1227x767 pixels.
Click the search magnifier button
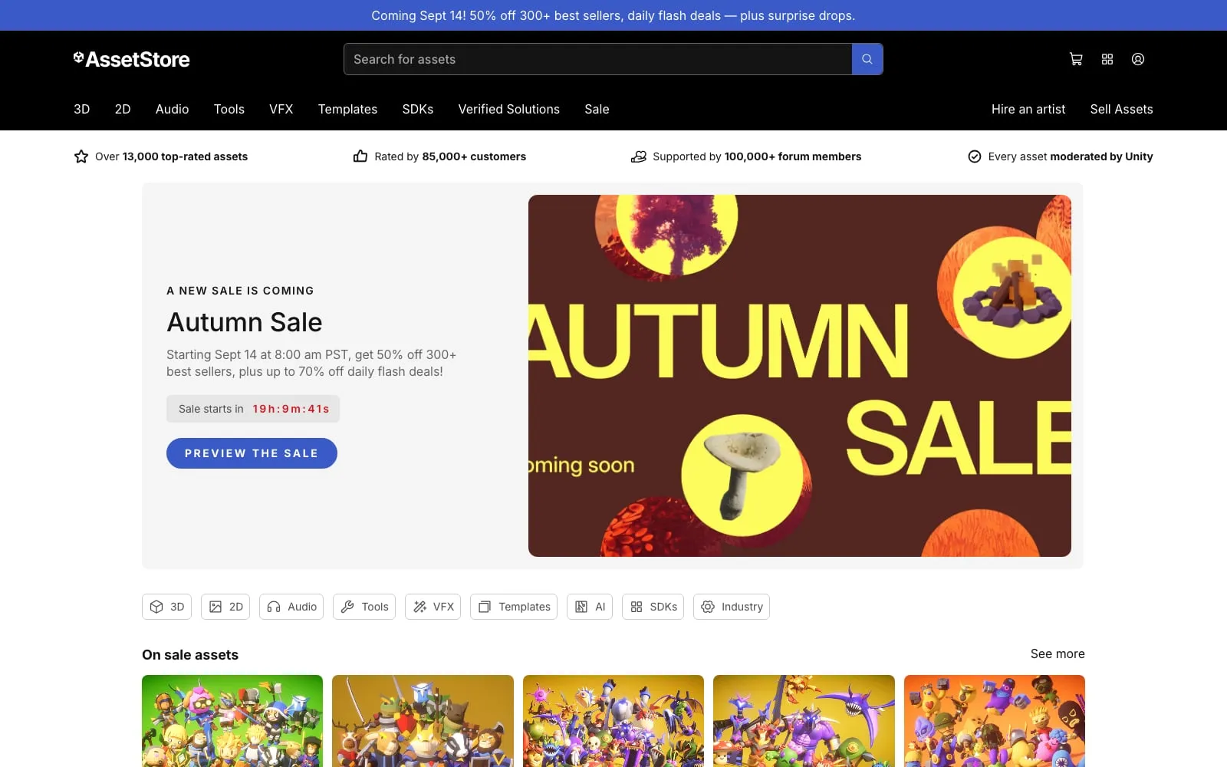(x=867, y=59)
